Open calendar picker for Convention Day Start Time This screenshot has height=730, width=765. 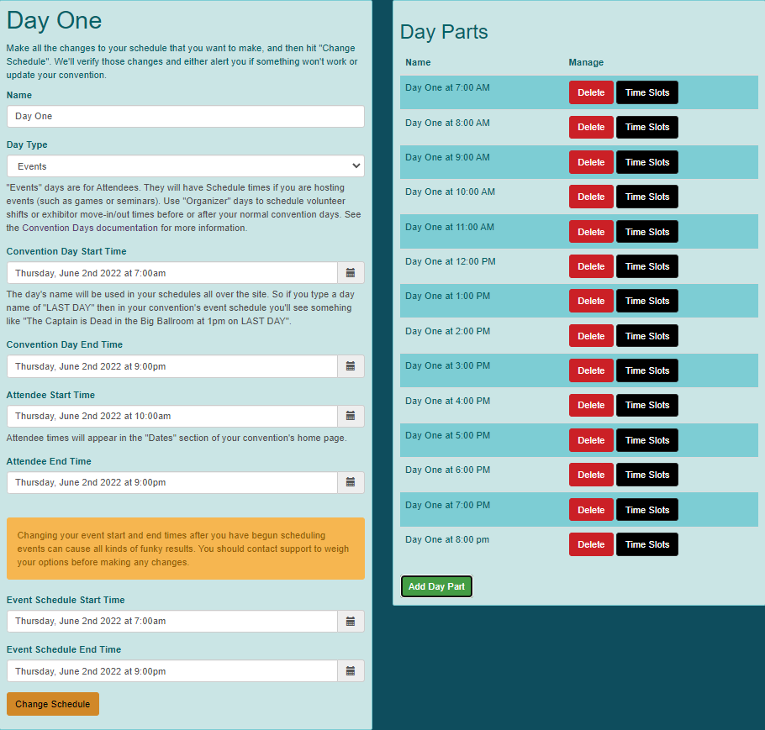(351, 273)
